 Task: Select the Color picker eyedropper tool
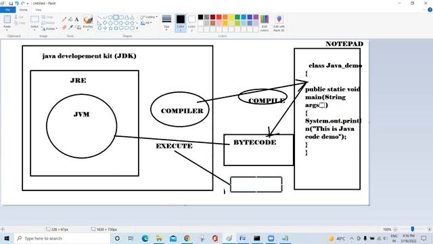70,27
